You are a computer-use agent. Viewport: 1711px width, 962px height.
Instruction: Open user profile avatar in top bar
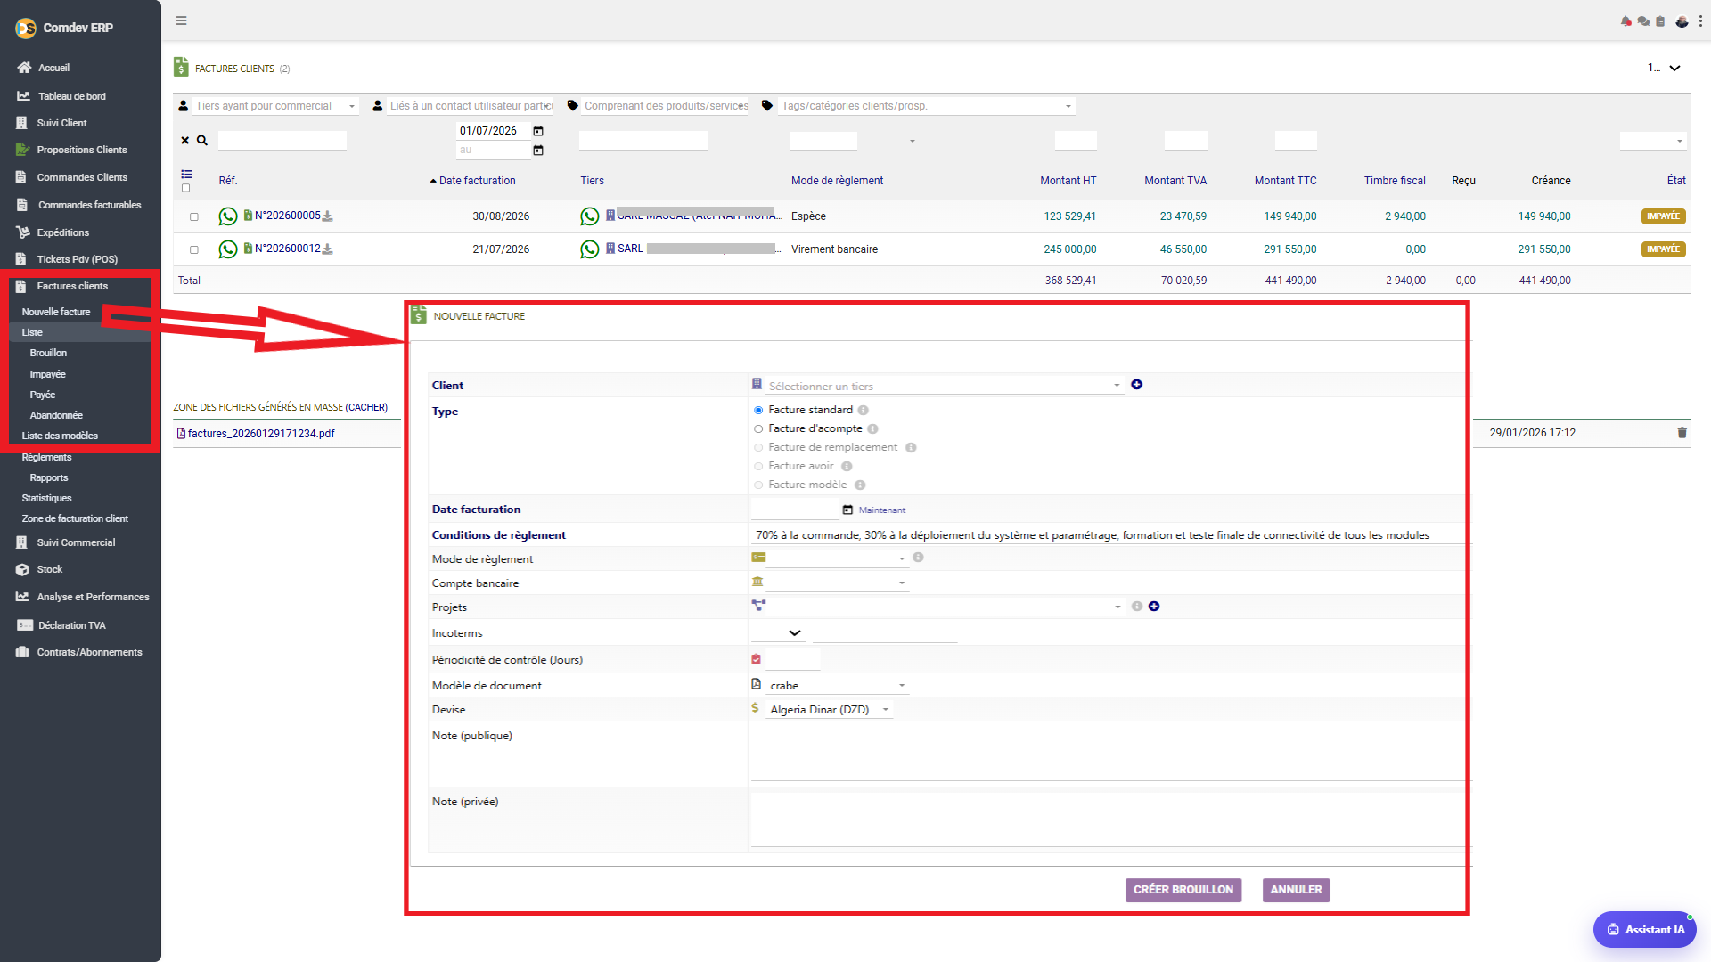(x=1682, y=21)
